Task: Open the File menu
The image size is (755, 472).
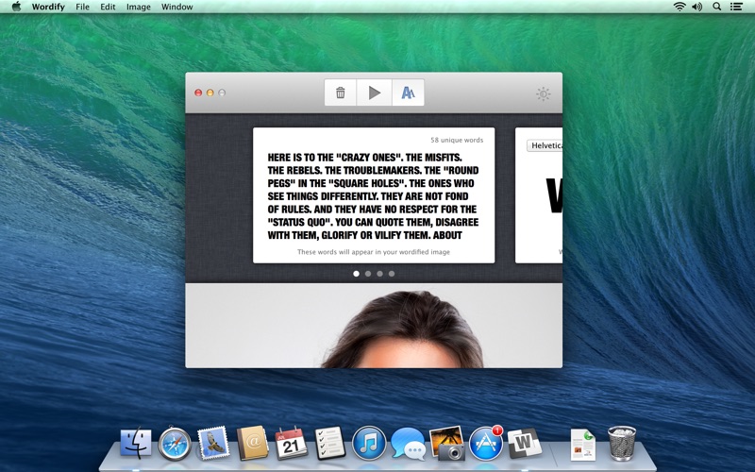Action: [82, 7]
